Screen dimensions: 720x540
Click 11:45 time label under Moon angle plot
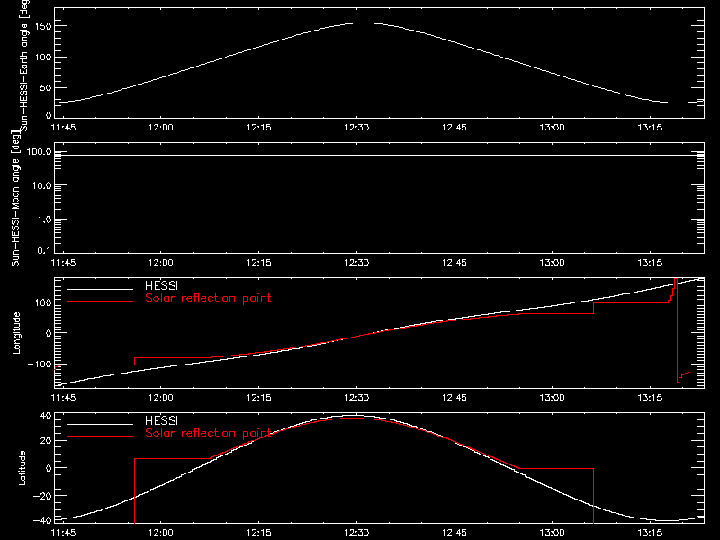coord(63,262)
